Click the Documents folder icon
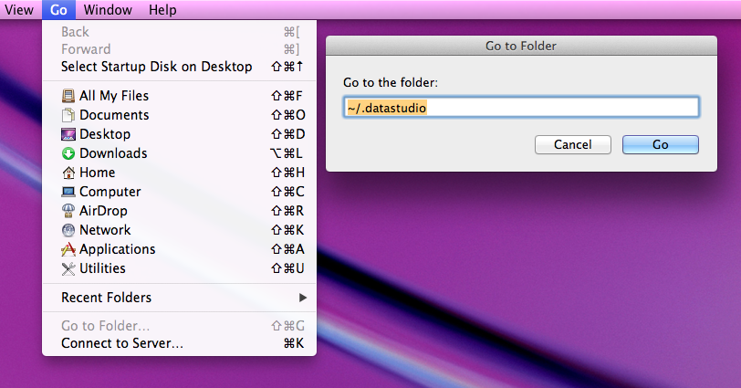Image resolution: width=741 pixels, height=388 pixels. [x=68, y=115]
